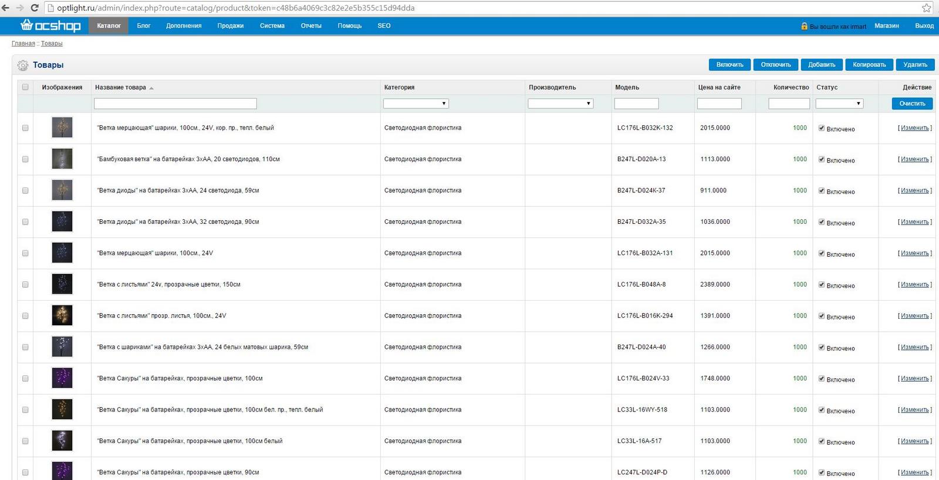Click the Удалить button

click(x=916, y=64)
